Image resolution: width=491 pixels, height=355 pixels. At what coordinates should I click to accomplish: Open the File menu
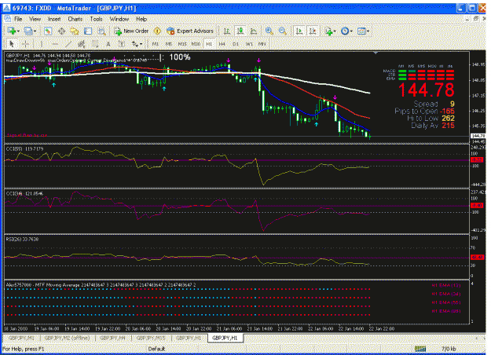click(18, 19)
